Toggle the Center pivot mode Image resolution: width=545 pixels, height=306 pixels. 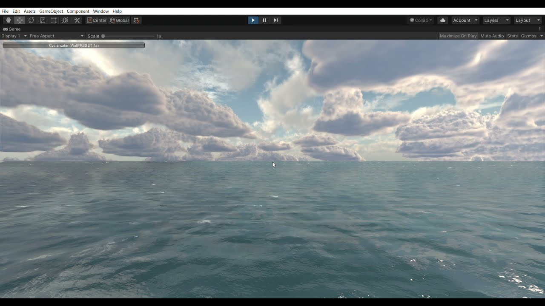(97, 20)
